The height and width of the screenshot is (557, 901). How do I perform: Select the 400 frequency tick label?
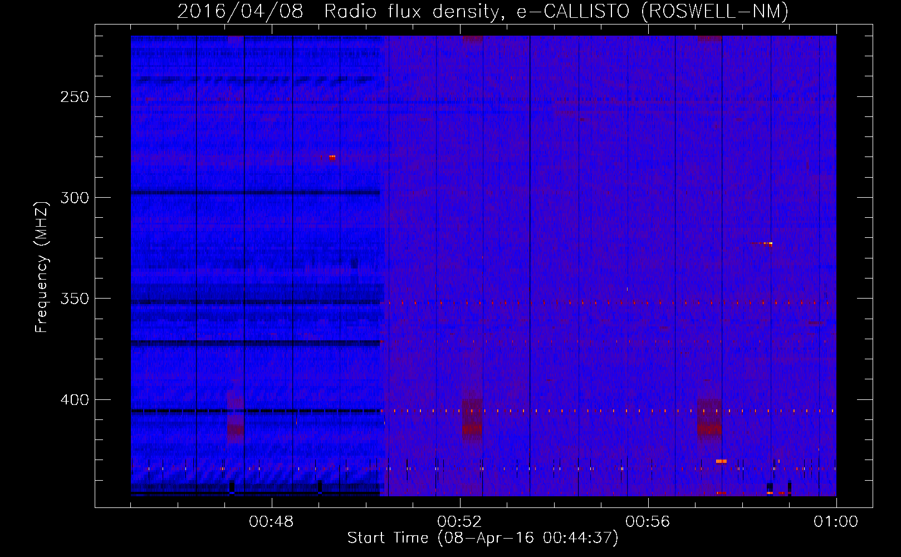[75, 400]
